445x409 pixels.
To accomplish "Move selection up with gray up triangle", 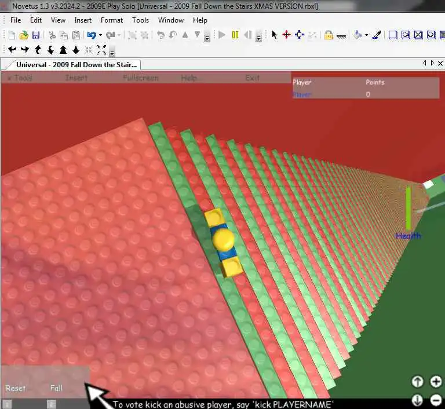I will [x=185, y=35].
